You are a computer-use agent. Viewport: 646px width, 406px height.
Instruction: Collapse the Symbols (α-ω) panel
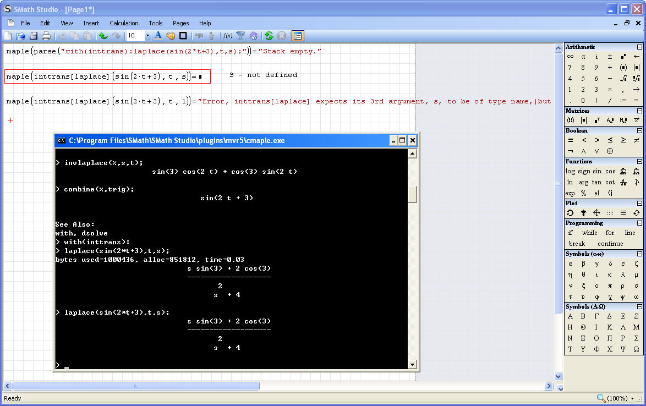click(x=639, y=254)
